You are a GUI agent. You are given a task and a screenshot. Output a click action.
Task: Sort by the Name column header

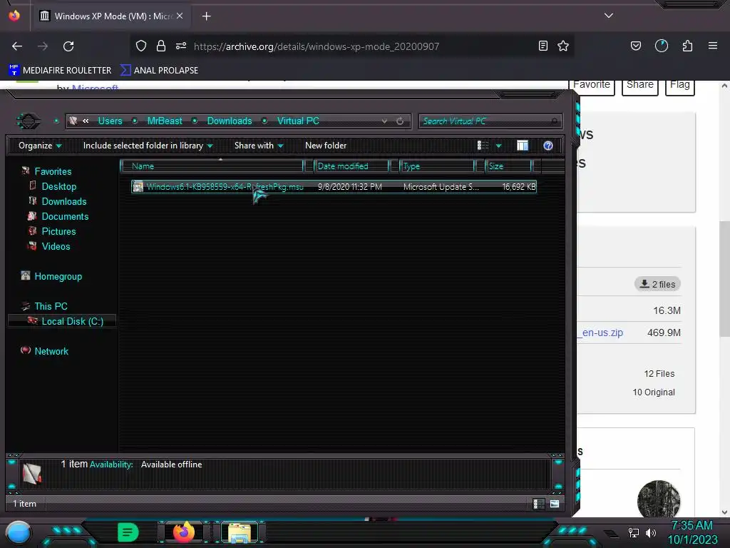click(212, 166)
